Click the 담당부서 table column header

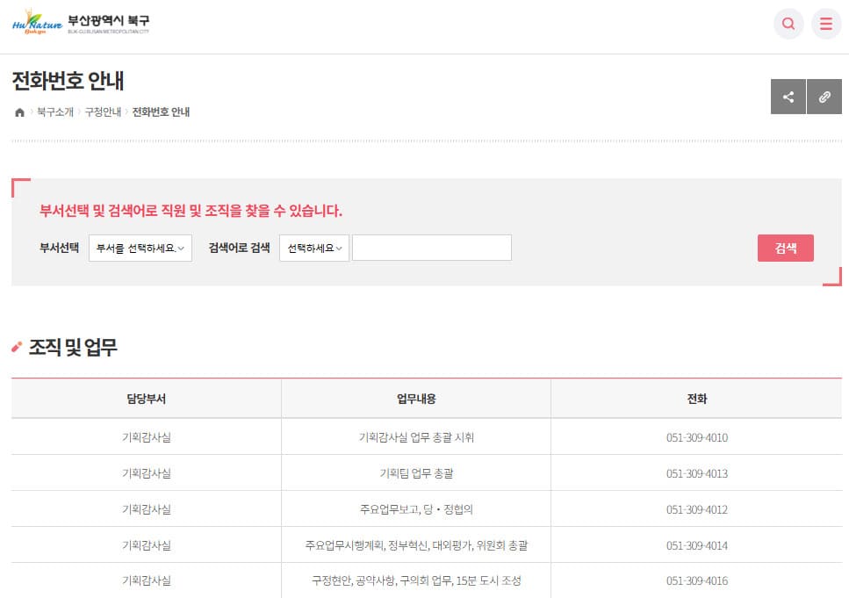[145, 400]
